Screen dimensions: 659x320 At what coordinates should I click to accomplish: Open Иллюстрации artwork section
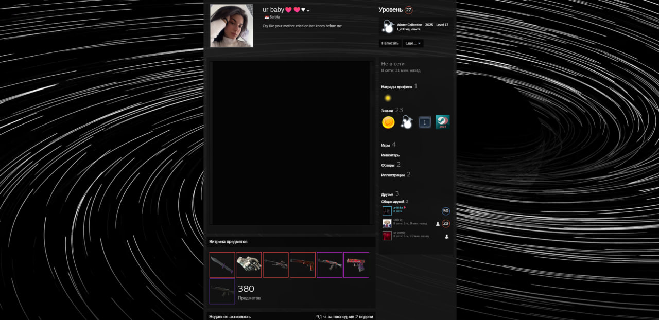pyautogui.click(x=393, y=175)
